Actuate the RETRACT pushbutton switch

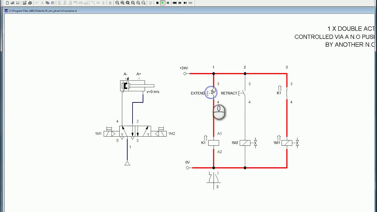[242, 93]
